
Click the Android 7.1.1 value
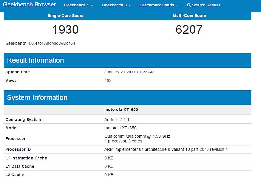[x=117, y=120]
